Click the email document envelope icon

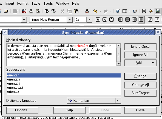coord(6,11)
